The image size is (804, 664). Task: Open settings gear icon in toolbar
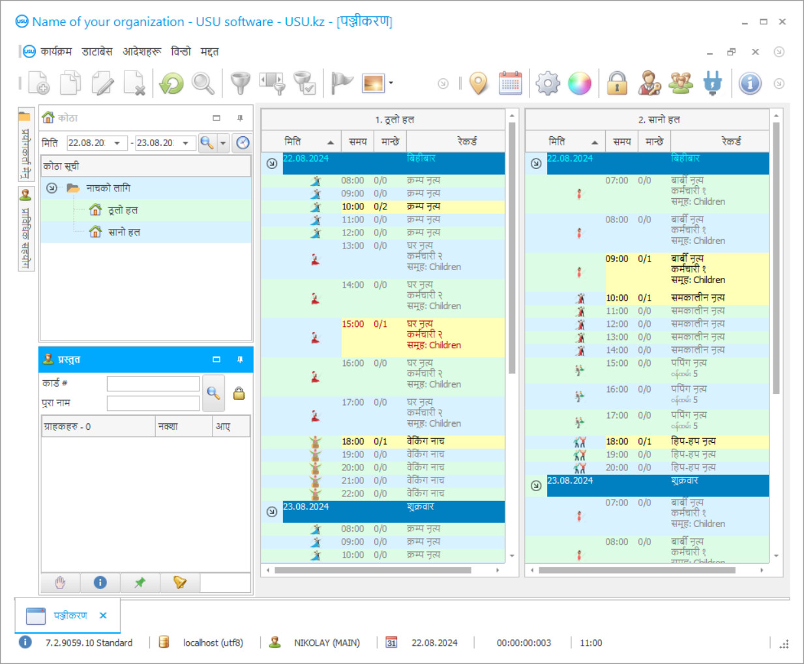(x=548, y=83)
